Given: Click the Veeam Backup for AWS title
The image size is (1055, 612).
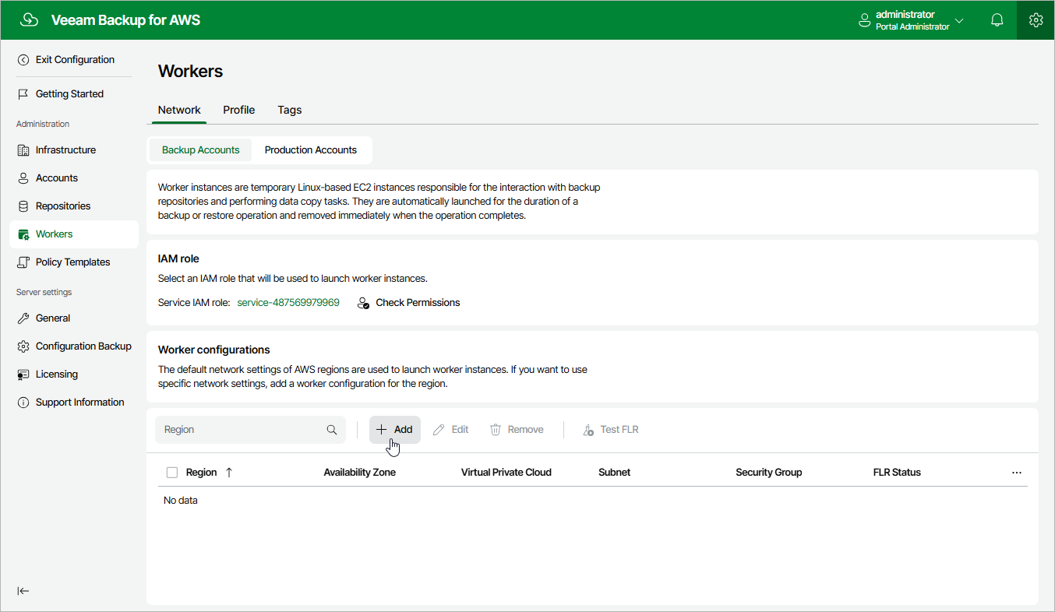Looking at the screenshot, I should [125, 20].
